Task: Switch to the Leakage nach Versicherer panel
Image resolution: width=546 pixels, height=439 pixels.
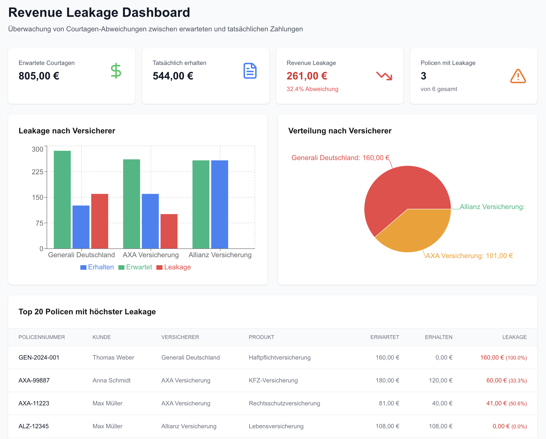Action: pos(67,131)
